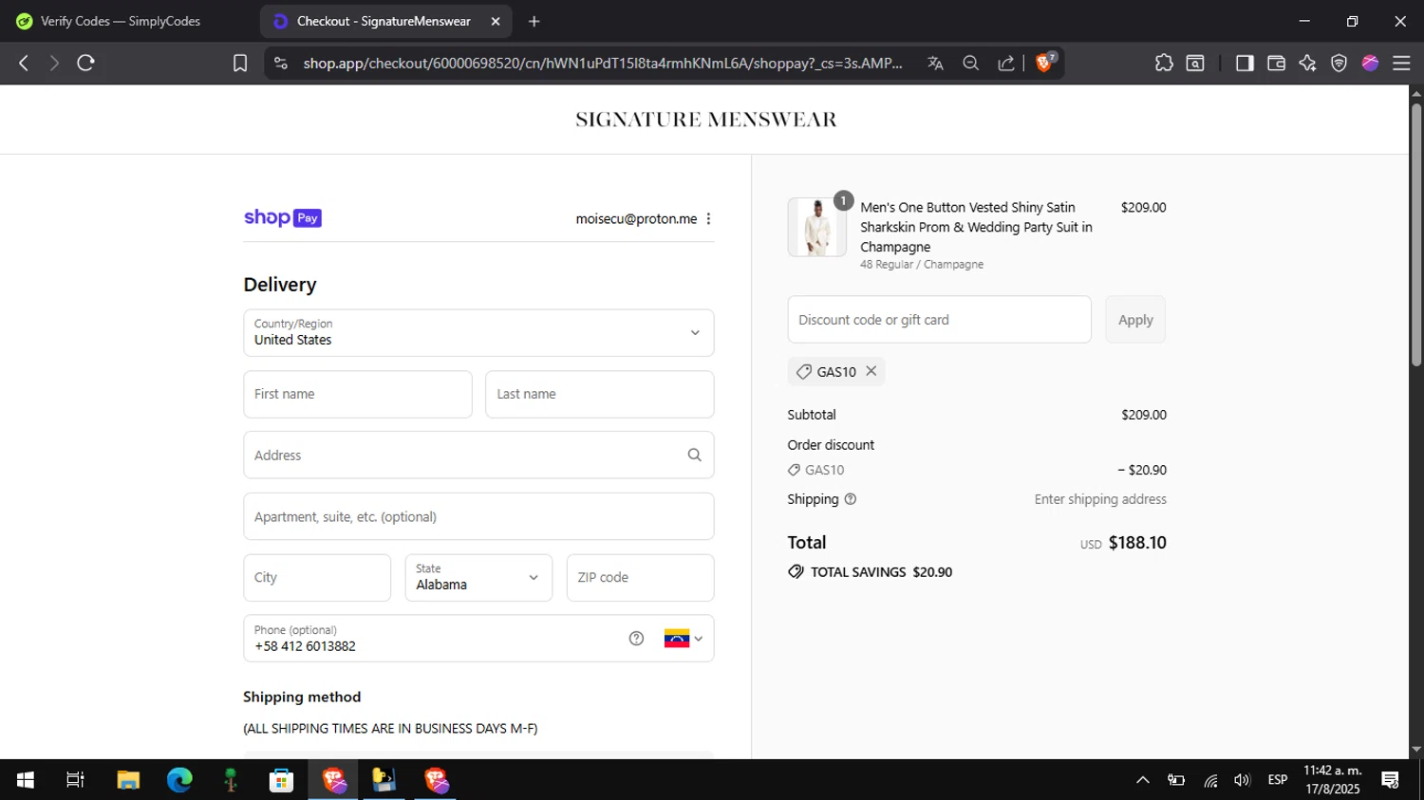
Task: Click the ESP language indicator
Action: pyautogui.click(x=1278, y=780)
